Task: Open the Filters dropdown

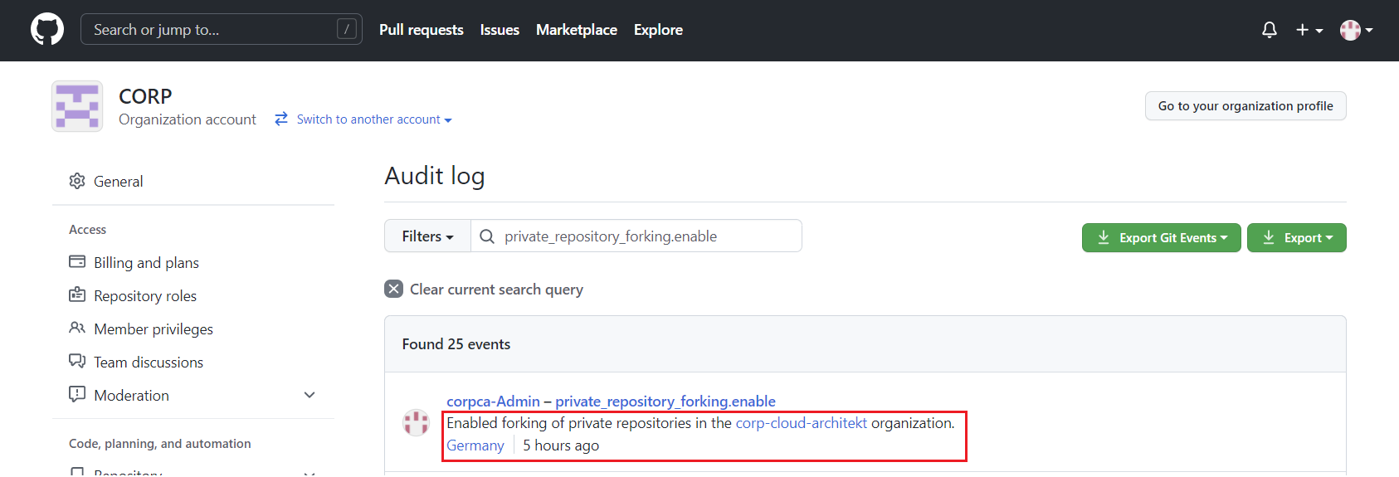Action: coord(427,236)
